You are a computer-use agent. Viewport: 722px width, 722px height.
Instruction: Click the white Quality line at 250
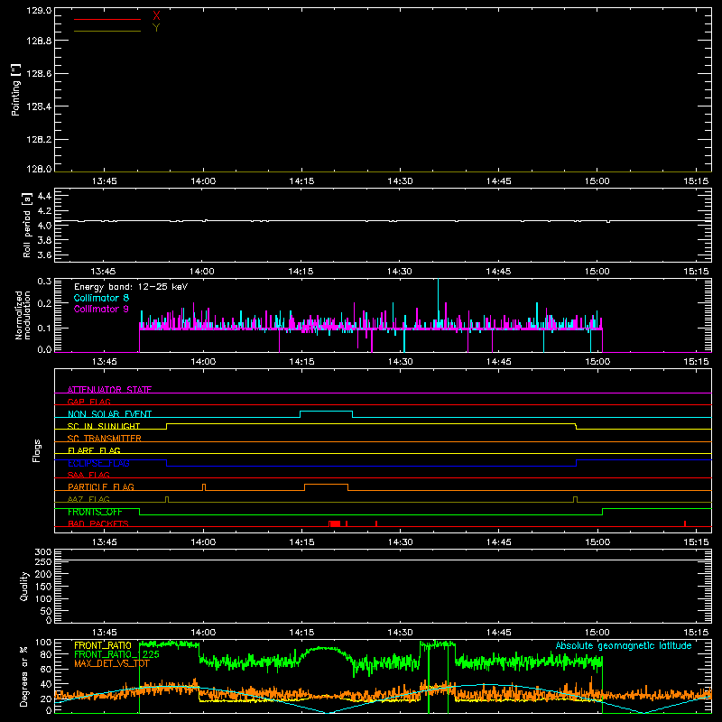[383, 560]
